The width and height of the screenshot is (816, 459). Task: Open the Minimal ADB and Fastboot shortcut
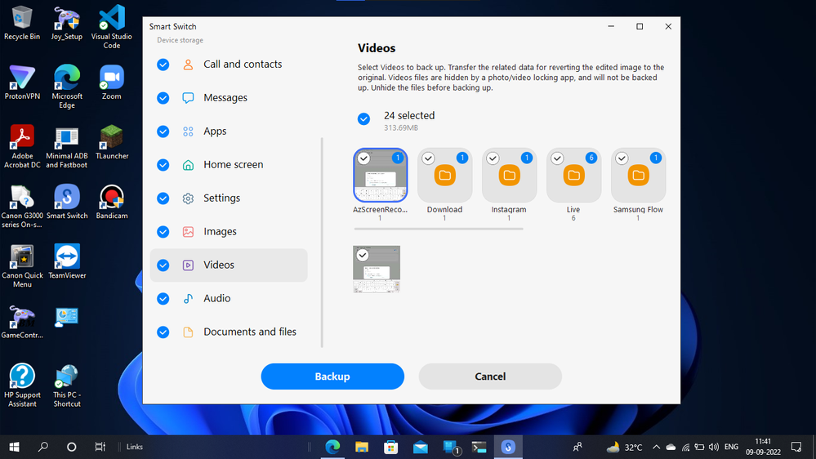[x=67, y=146]
